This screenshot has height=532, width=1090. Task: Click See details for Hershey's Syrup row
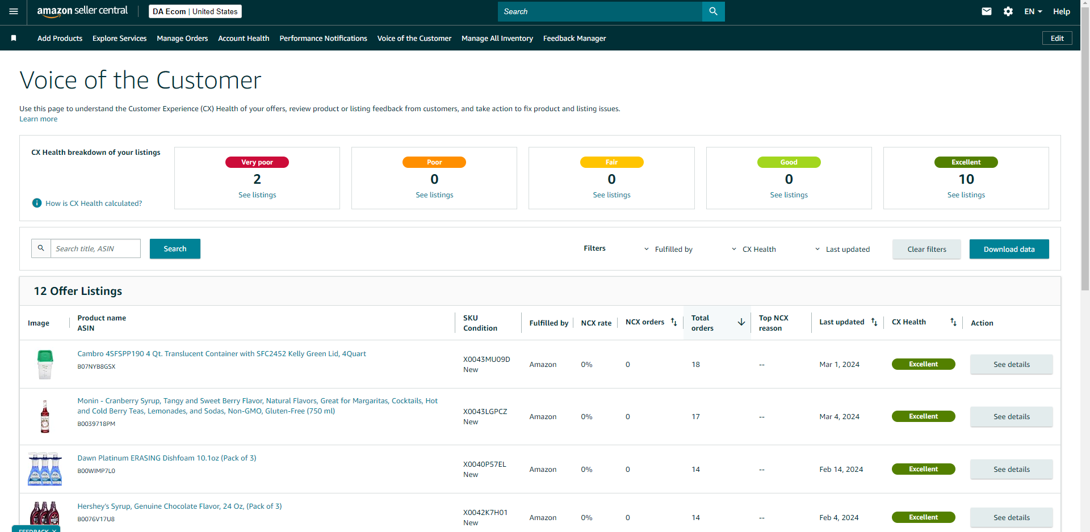coord(1012,517)
